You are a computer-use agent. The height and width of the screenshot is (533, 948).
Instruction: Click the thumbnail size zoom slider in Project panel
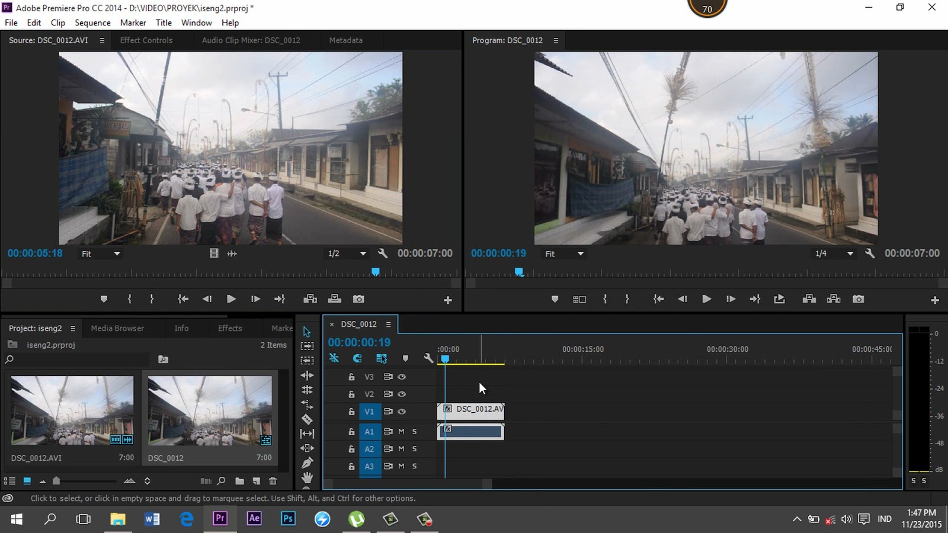tap(57, 481)
